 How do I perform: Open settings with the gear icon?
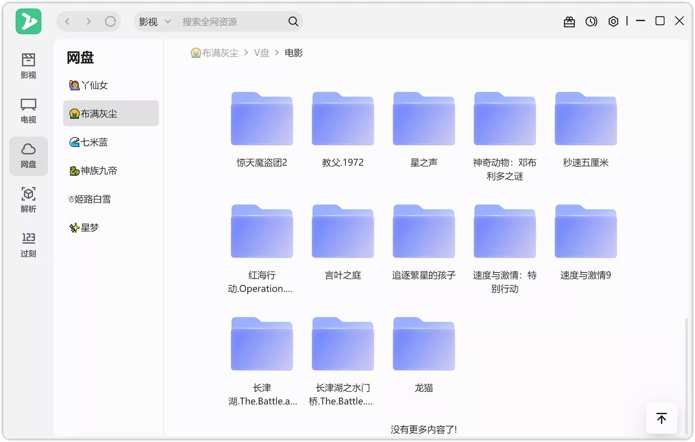[613, 21]
